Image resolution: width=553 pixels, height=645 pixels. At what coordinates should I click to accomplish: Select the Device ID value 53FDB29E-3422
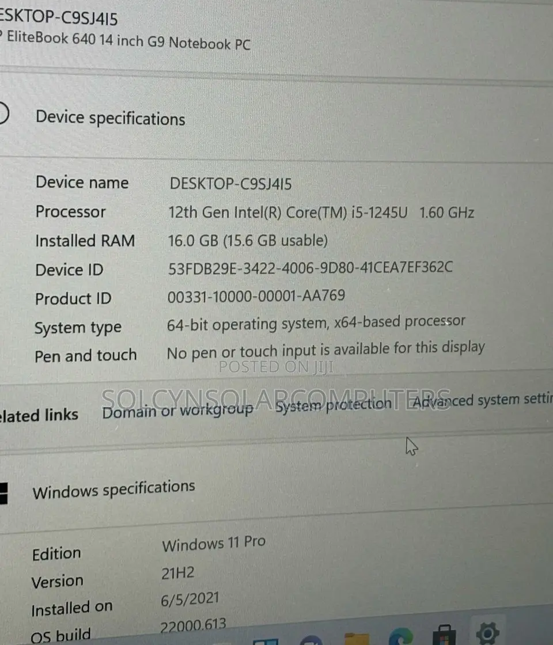310,268
